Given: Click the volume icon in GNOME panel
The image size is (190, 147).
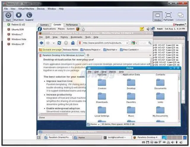Looking at the screenshot, I should [x=148, y=29].
